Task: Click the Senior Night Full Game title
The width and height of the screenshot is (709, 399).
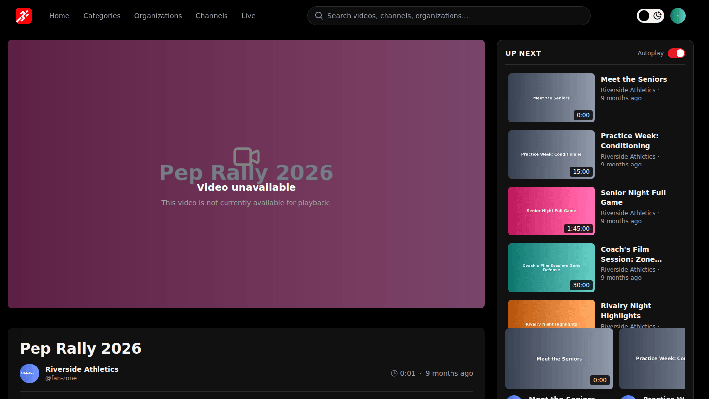Action: (x=633, y=198)
